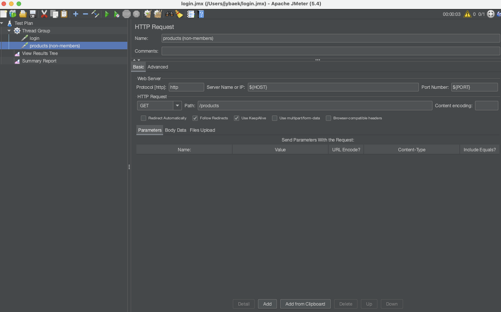Open the Files Upload tab
Screen dimensions: 501x312
click(x=202, y=130)
